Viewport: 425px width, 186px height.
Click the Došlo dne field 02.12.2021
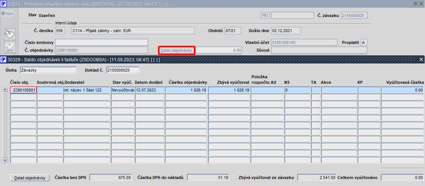coord(286,31)
